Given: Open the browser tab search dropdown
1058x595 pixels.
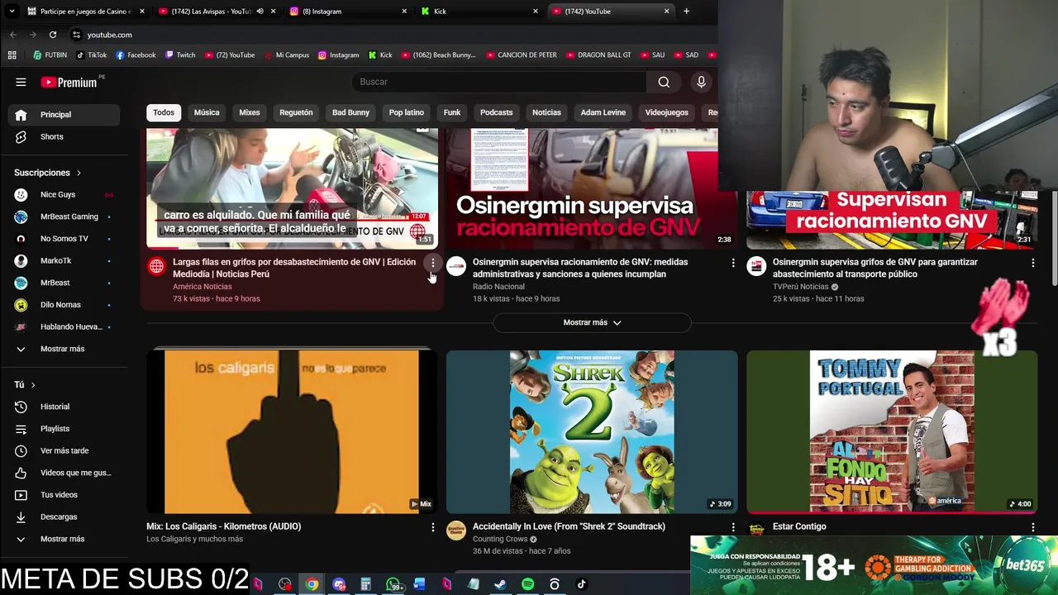Looking at the screenshot, I should click(x=12, y=12).
